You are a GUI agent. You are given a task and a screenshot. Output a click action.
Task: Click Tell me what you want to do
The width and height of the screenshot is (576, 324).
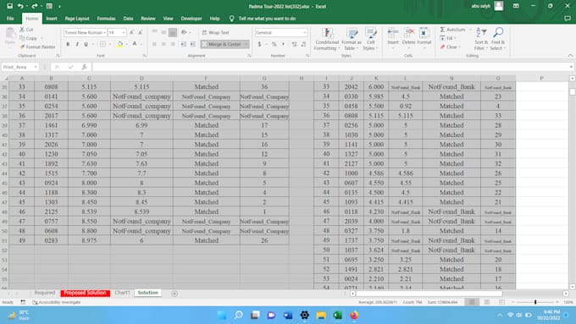point(267,19)
